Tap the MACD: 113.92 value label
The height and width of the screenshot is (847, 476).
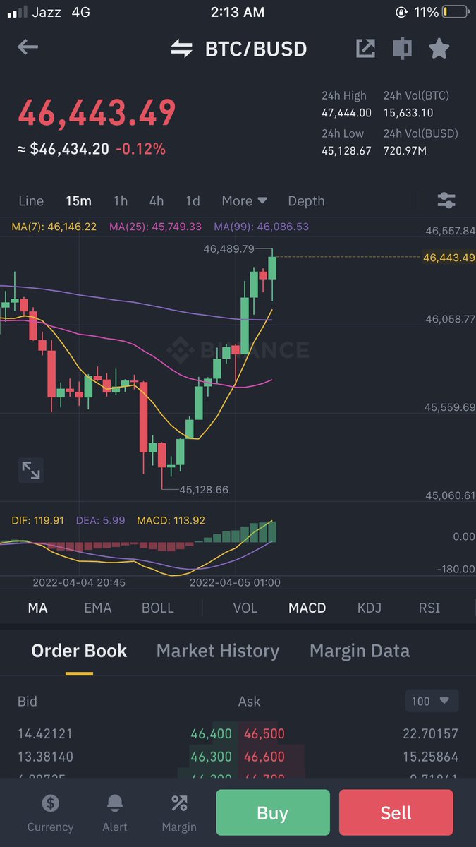171,520
